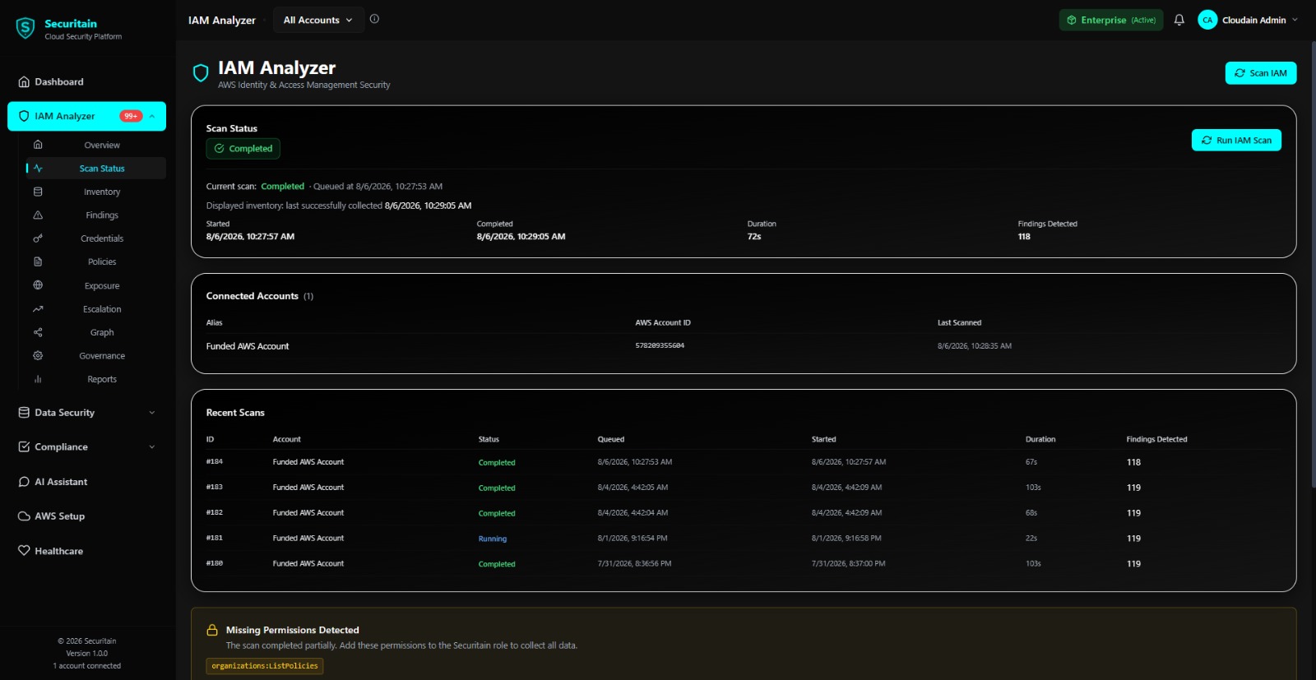Click the 118 findings count in scan #184 row
This screenshot has height=680, width=1316.
tap(1133, 462)
